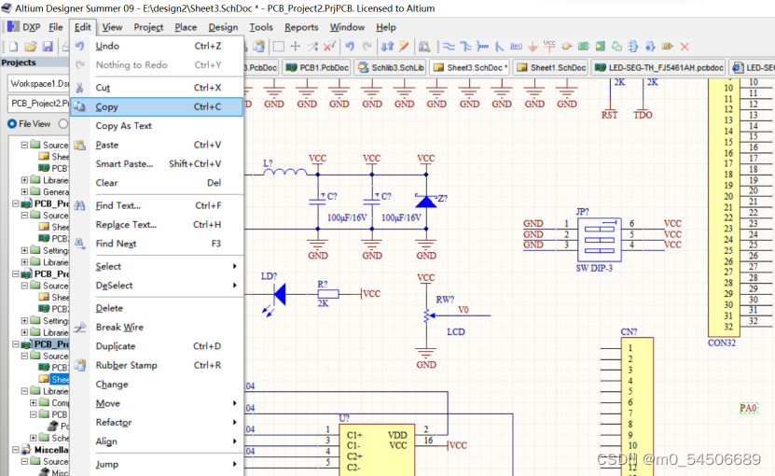Collapse the Miscella project node
The image size is (775, 476).
[15, 449]
